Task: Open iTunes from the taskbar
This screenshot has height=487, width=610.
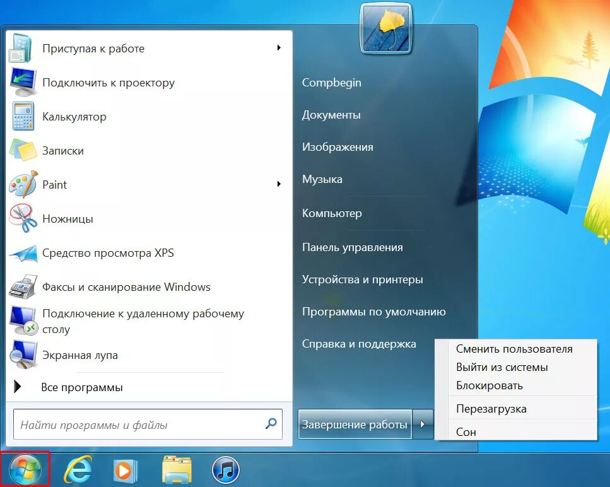Action: [x=224, y=469]
